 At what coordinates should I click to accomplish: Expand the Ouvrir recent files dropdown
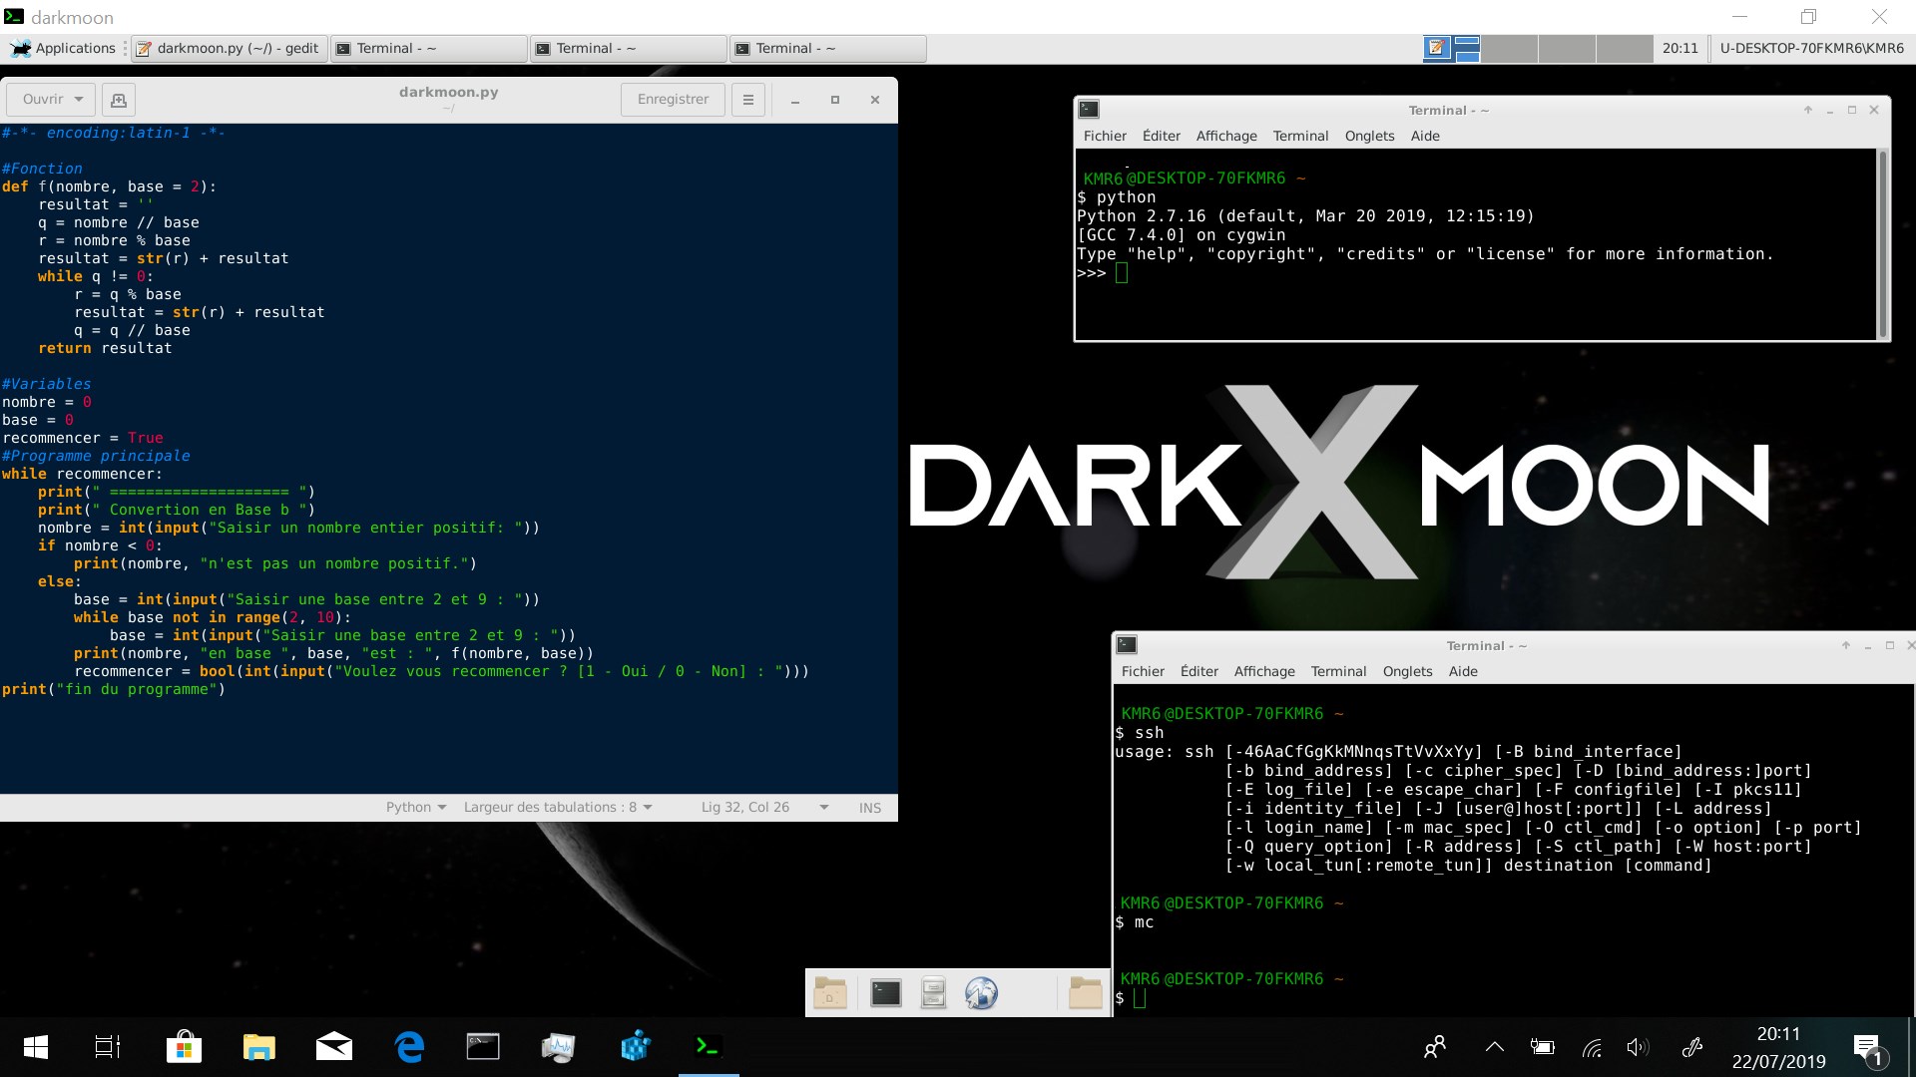79,100
